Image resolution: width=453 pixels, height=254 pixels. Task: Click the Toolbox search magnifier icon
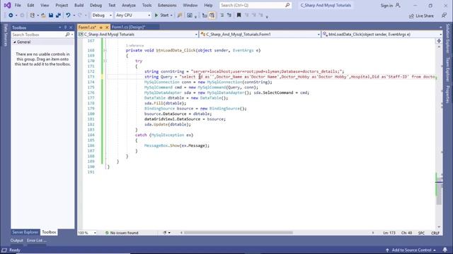pyautogui.click(x=67, y=35)
